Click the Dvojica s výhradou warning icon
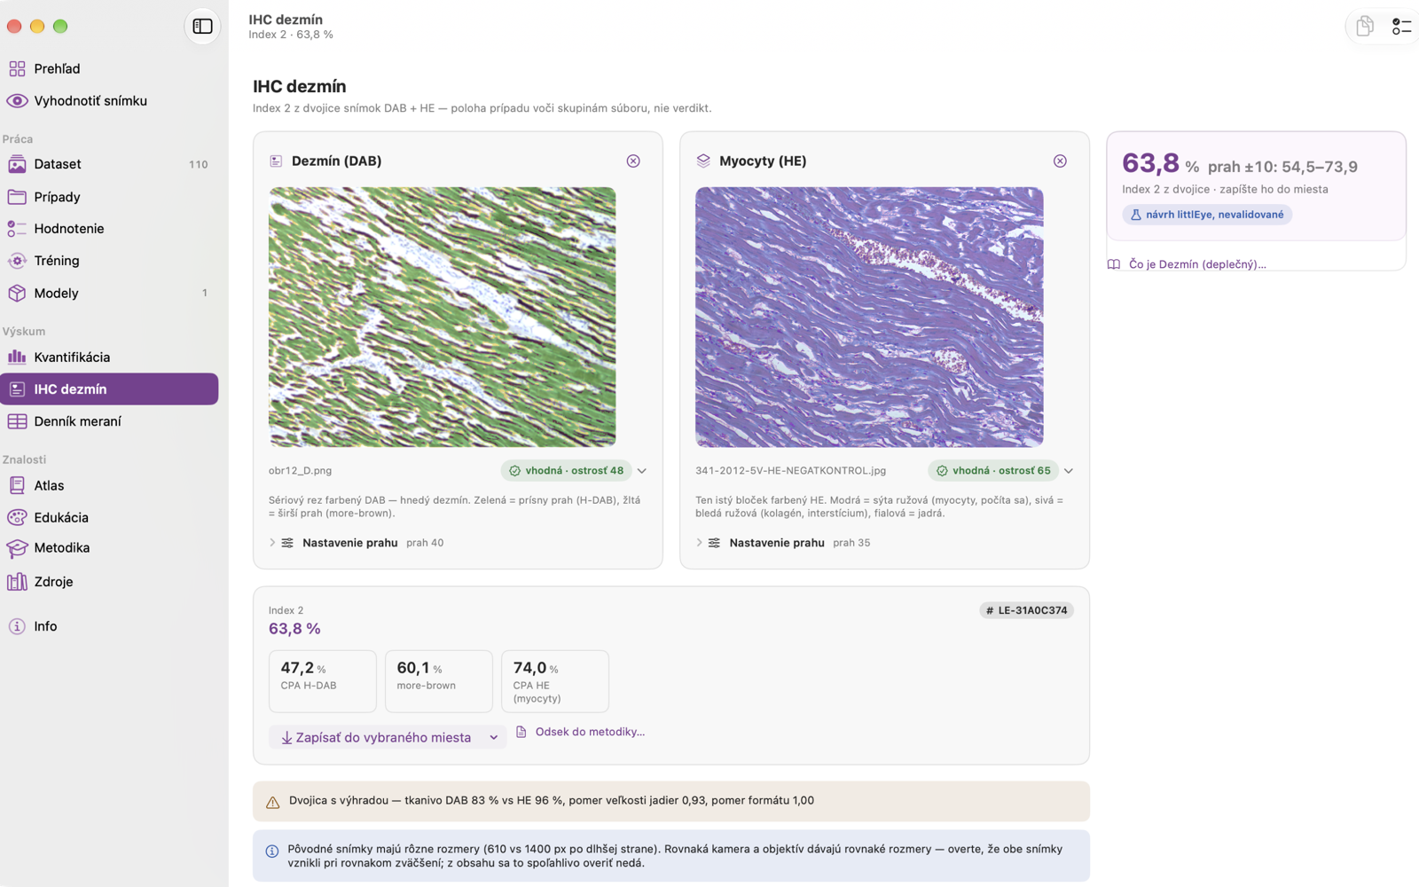Image resolution: width=1419 pixels, height=887 pixels. coord(272,802)
